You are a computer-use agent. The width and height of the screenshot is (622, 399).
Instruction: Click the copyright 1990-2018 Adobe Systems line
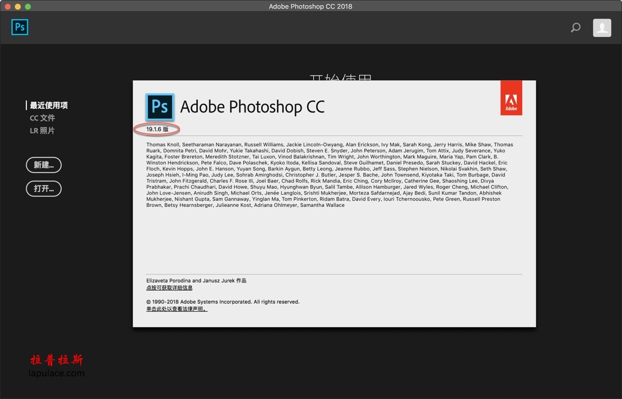tap(223, 301)
